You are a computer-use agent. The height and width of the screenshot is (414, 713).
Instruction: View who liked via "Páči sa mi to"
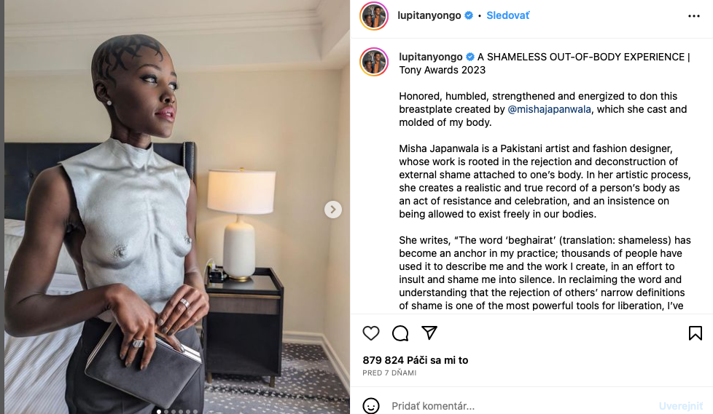pyautogui.click(x=415, y=360)
